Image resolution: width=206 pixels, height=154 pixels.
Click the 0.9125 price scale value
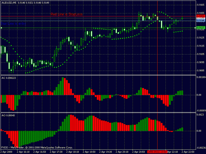201,38
